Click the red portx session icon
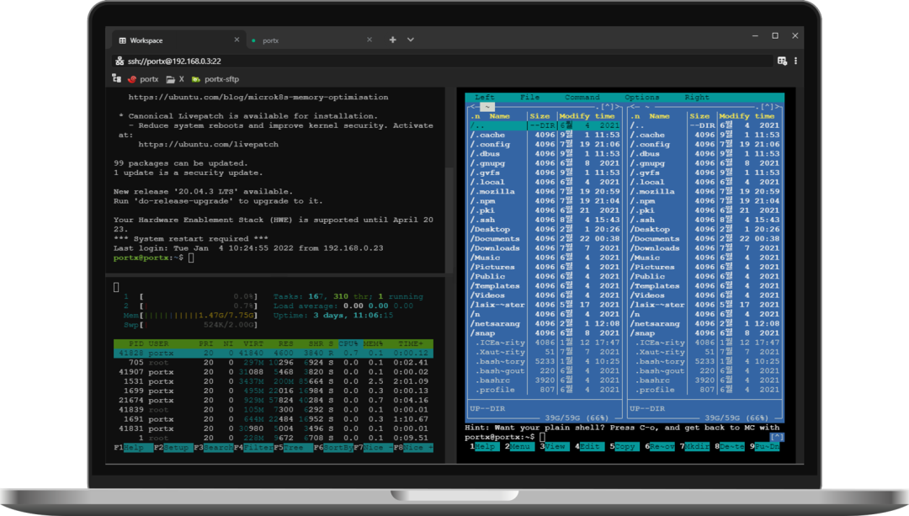The image size is (909, 516). click(x=133, y=78)
